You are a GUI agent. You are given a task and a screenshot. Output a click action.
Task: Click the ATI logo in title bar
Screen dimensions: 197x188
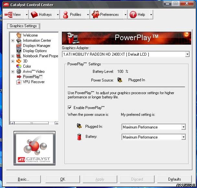pyautogui.click(x=6, y=5)
